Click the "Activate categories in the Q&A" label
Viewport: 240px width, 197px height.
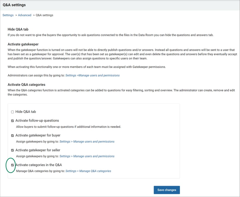click(38, 165)
